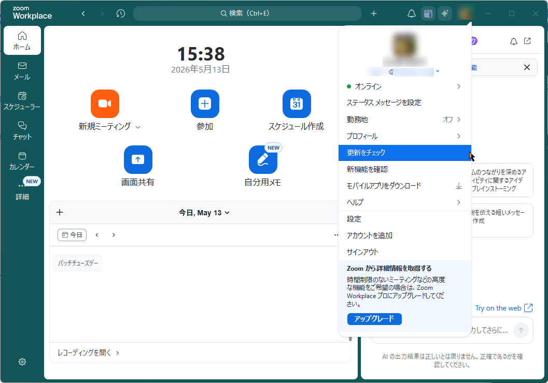Add calendar event with plus icon
Screen dimensions: 548x383
tap(60, 212)
